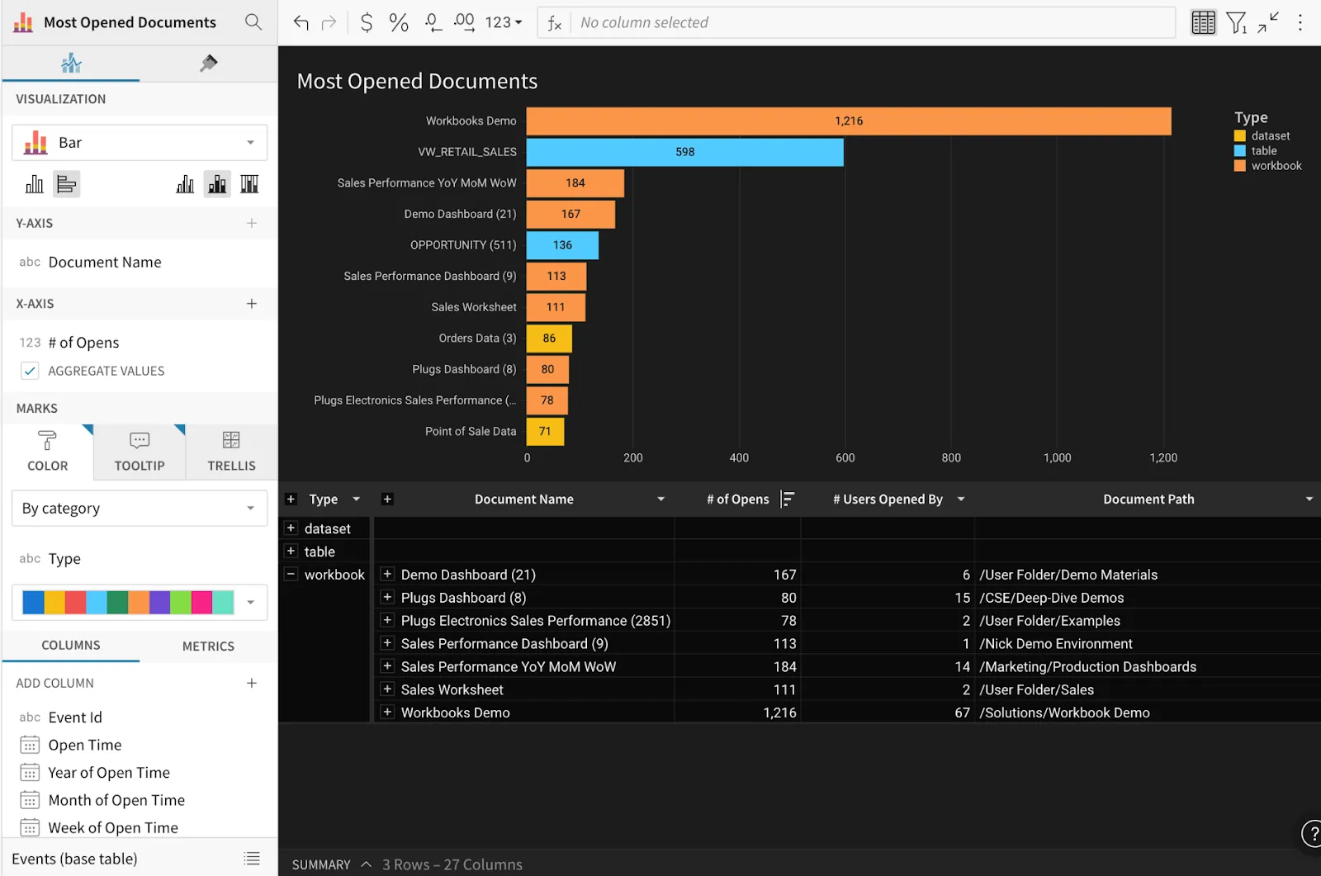Expand the Workbooks Demo table row
1321x876 pixels.
(386, 712)
